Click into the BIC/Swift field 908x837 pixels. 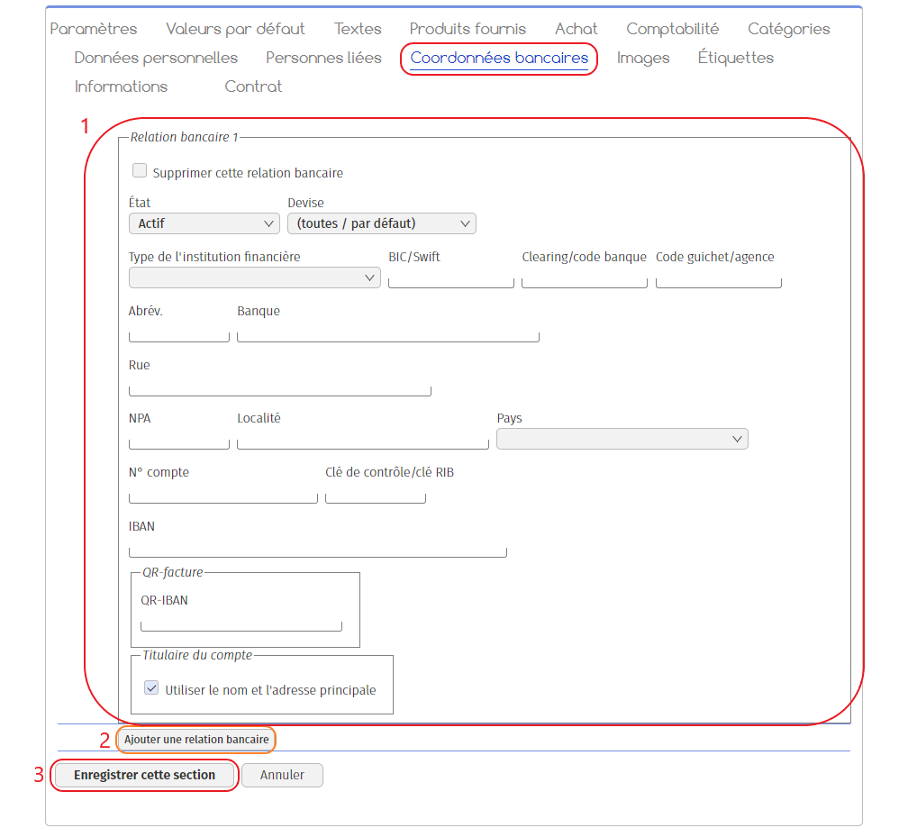click(450, 279)
